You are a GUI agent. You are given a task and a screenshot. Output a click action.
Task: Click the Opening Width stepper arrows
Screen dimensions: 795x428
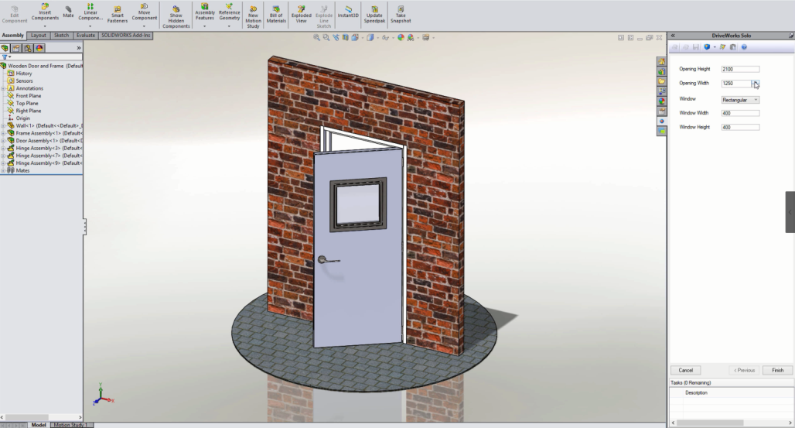[756, 83]
